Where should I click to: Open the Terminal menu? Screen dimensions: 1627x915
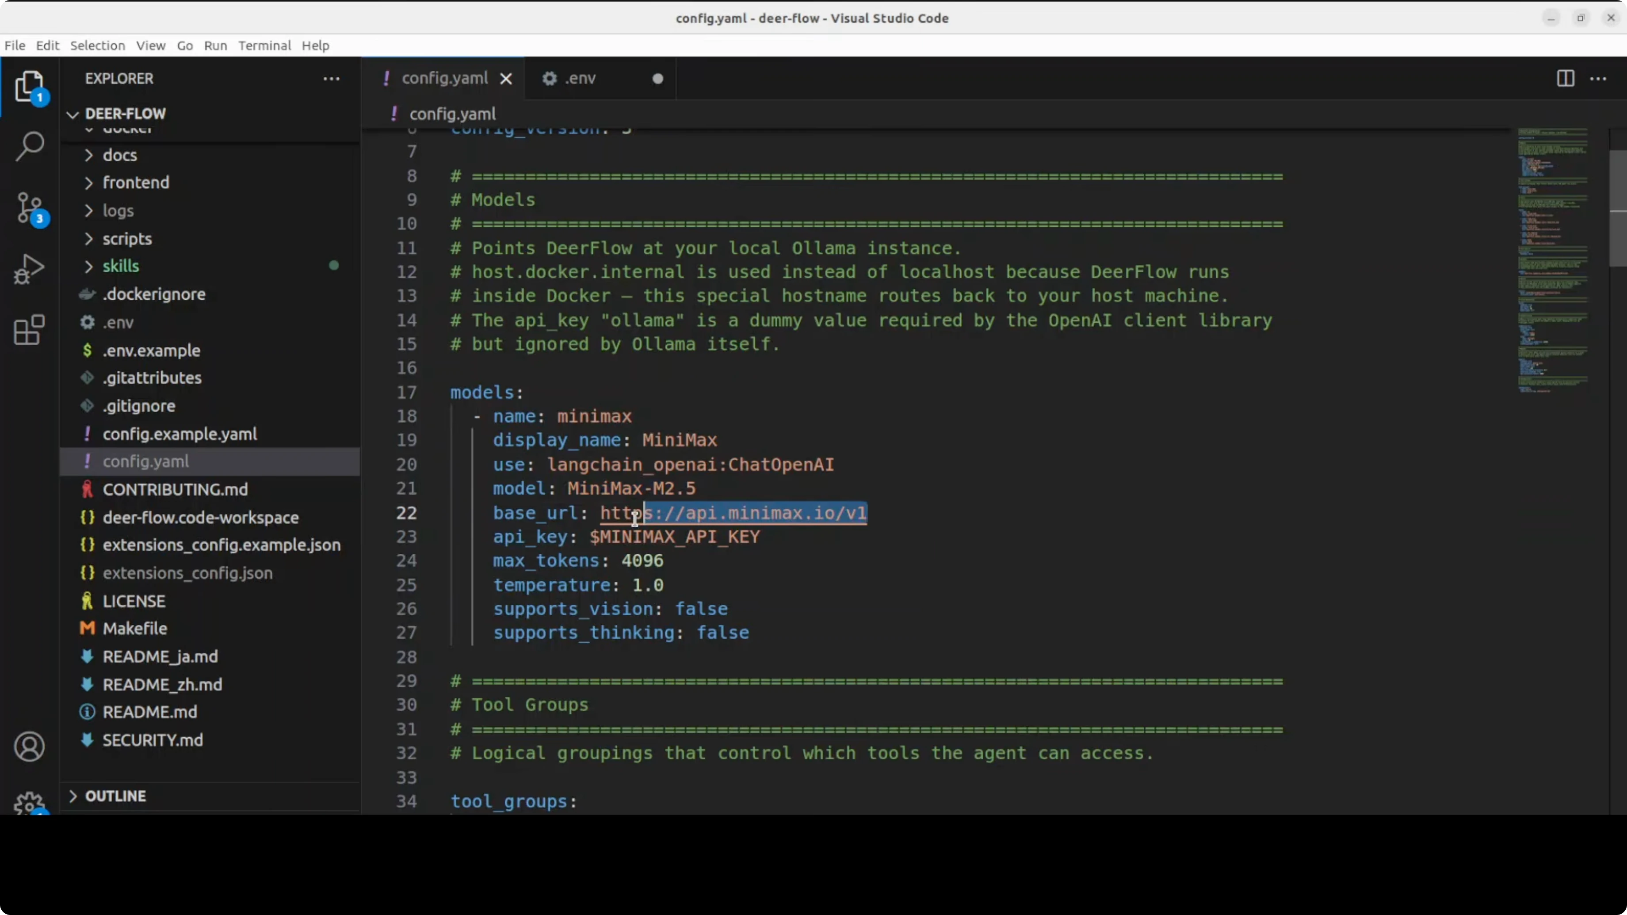(x=264, y=46)
